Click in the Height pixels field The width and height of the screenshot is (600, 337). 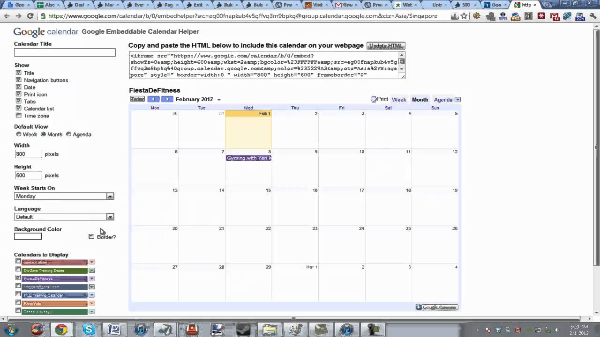[x=28, y=175]
